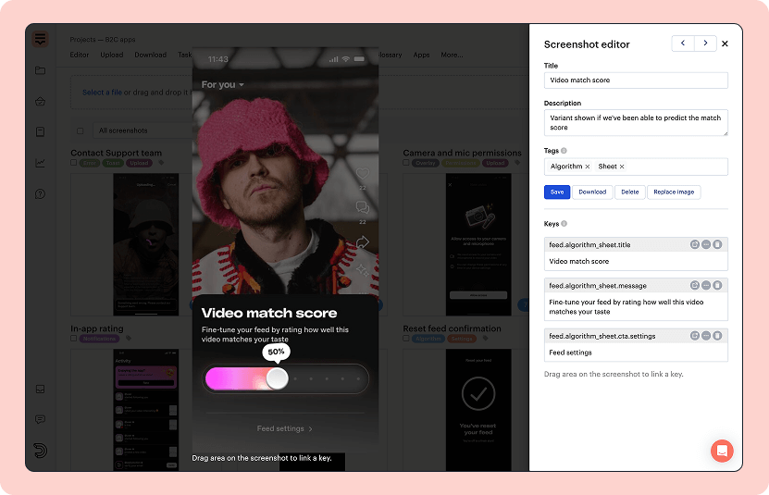Click the info icon next to Keys

564,224
